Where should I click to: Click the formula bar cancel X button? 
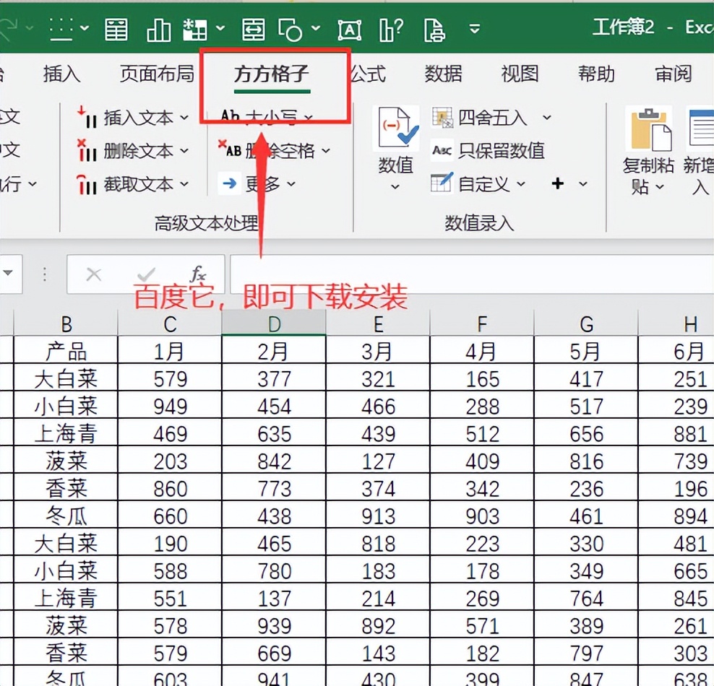click(x=94, y=274)
